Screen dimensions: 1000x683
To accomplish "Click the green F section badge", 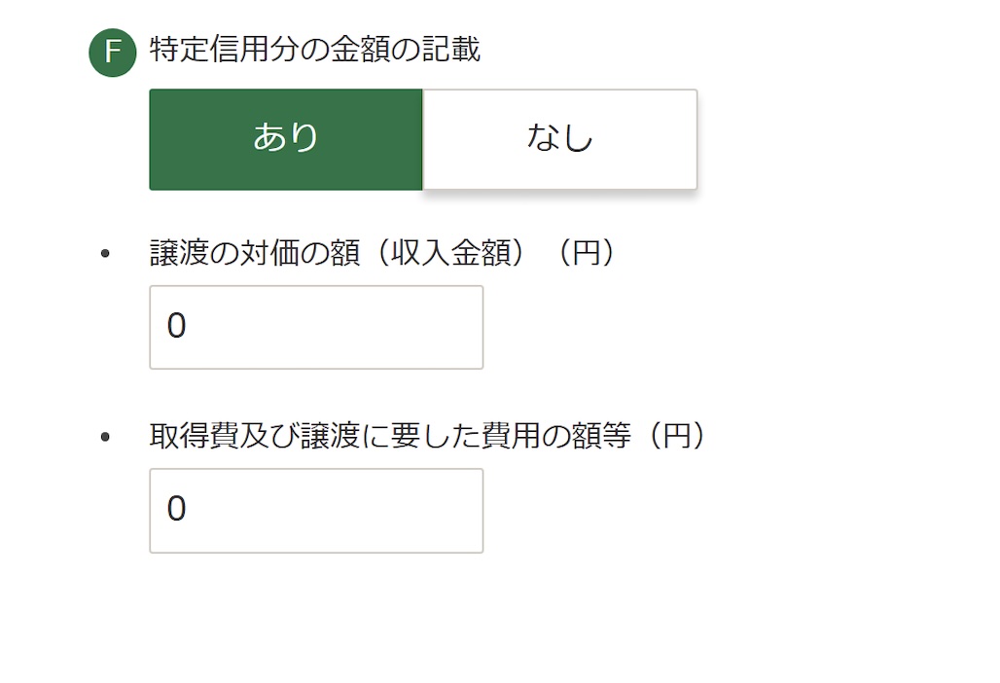I will (112, 53).
